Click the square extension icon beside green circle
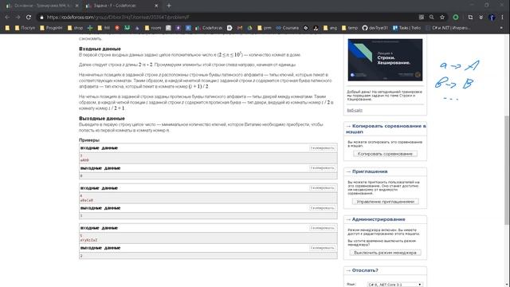 pyautogui.click(x=470, y=18)
